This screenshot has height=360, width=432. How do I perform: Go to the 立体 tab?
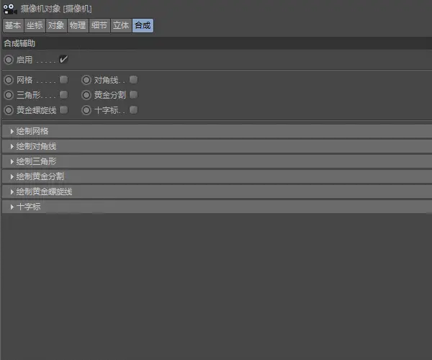[121, 25]
